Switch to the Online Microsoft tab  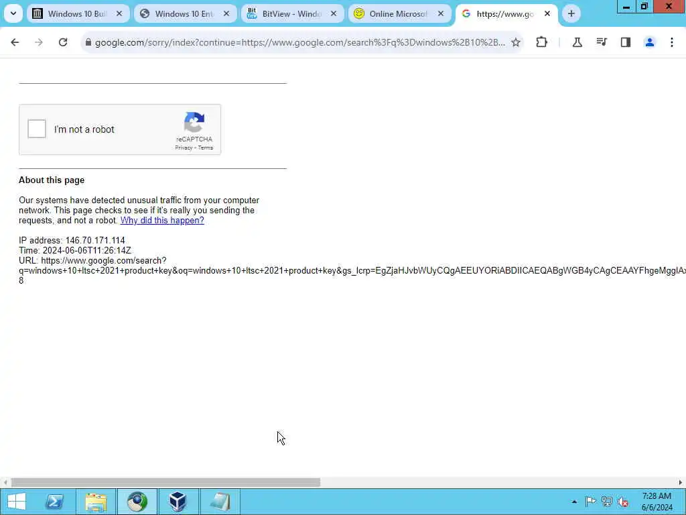399,13
